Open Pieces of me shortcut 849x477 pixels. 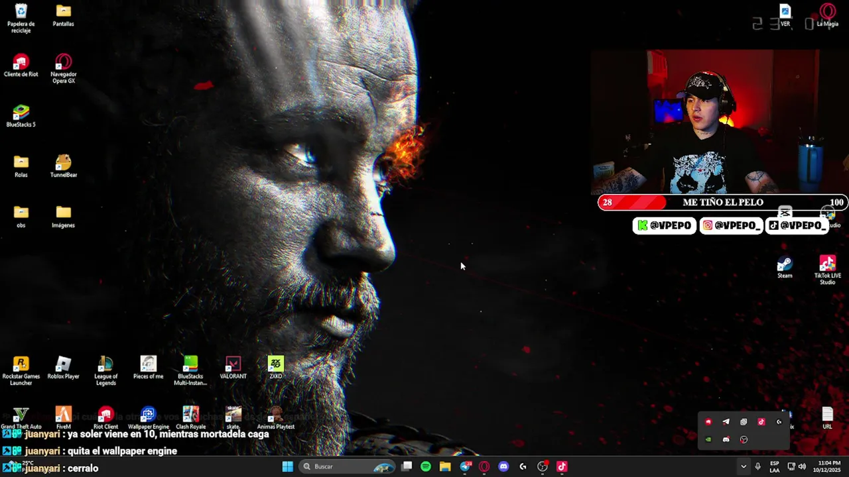(x=148, y=368)
